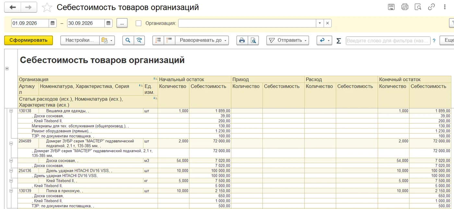Open the Отправить dropdown menu
The height and width of the screenshot is (209, 454).
288,40
